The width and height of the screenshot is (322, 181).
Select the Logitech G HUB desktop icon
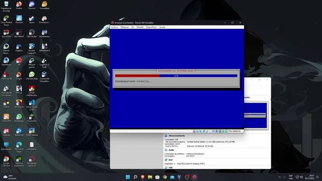[x=44, y=63]
